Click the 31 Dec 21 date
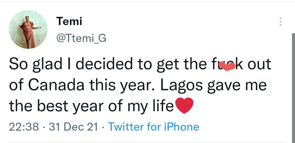 pyautogui.click(x=73, y=127)
